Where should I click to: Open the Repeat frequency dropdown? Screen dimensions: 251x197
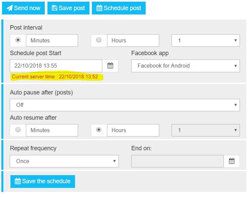(64, 161)
